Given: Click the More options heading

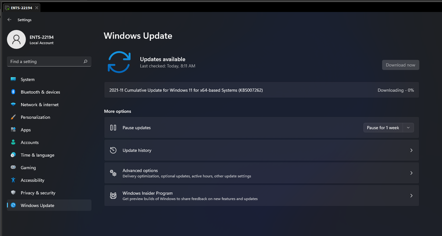Looking at the screenshot, I should [x=117, y=111].
